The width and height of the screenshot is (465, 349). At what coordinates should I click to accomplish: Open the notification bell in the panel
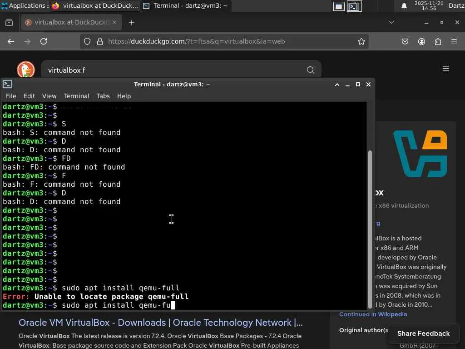tap(404, 6)
